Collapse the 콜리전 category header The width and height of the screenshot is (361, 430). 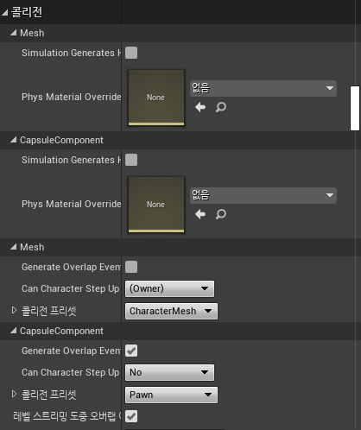pos(4,12)
